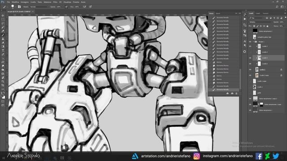Toggle pressure for opacity button
Screen dimensions: 287x161
pos(66,7)
